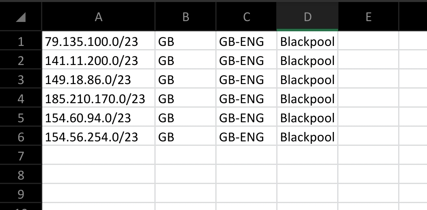427x210 pixels.
Task: Select the highlighted column D header
Action: coord(308,16)
